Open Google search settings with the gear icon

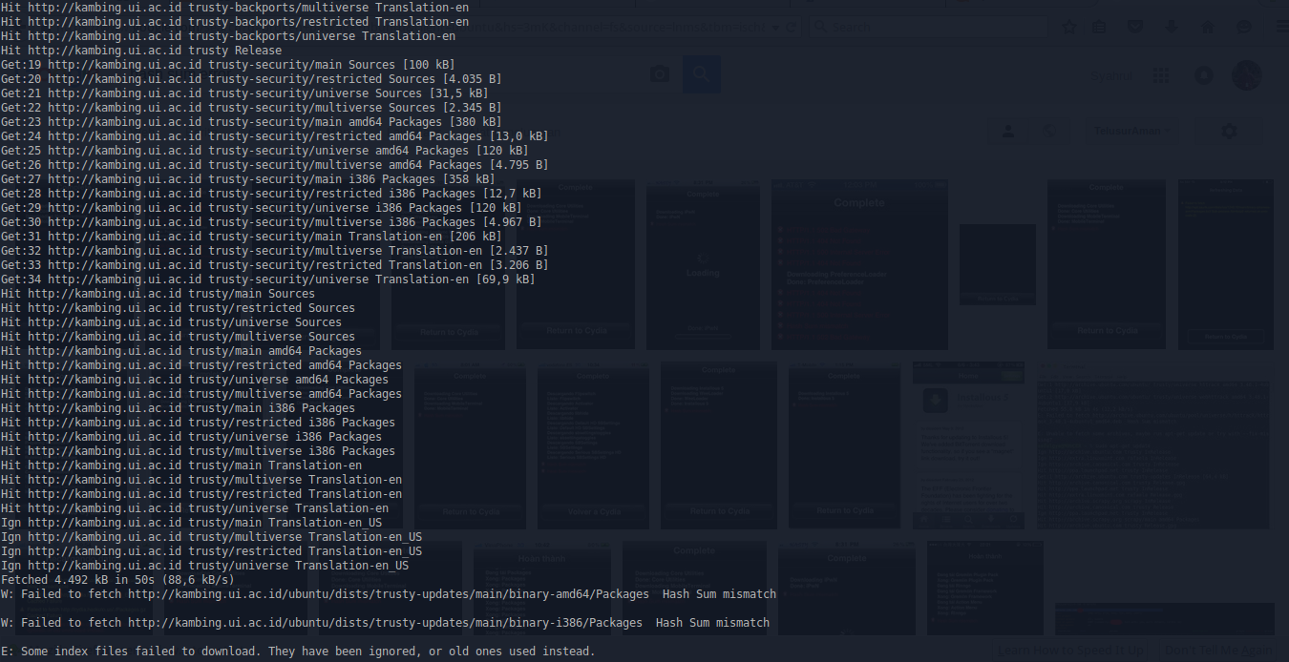[1229, 131]
